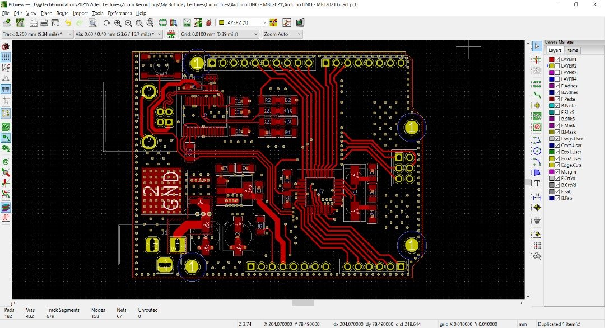This screenshot has height=328, width=605.
Task: Open the Track width dropdown
Action: click(x=38, y=34)
